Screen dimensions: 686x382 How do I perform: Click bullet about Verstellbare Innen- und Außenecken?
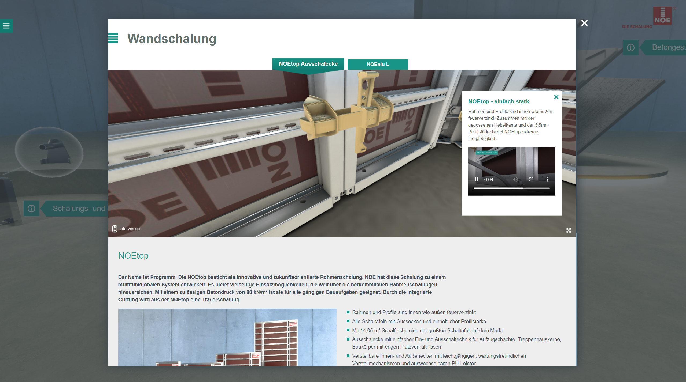coord(439,360)
